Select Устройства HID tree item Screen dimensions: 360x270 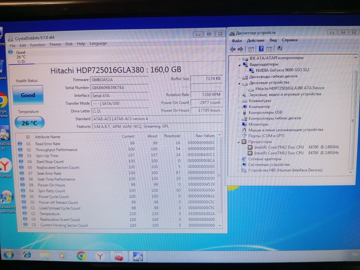[285, 170]
